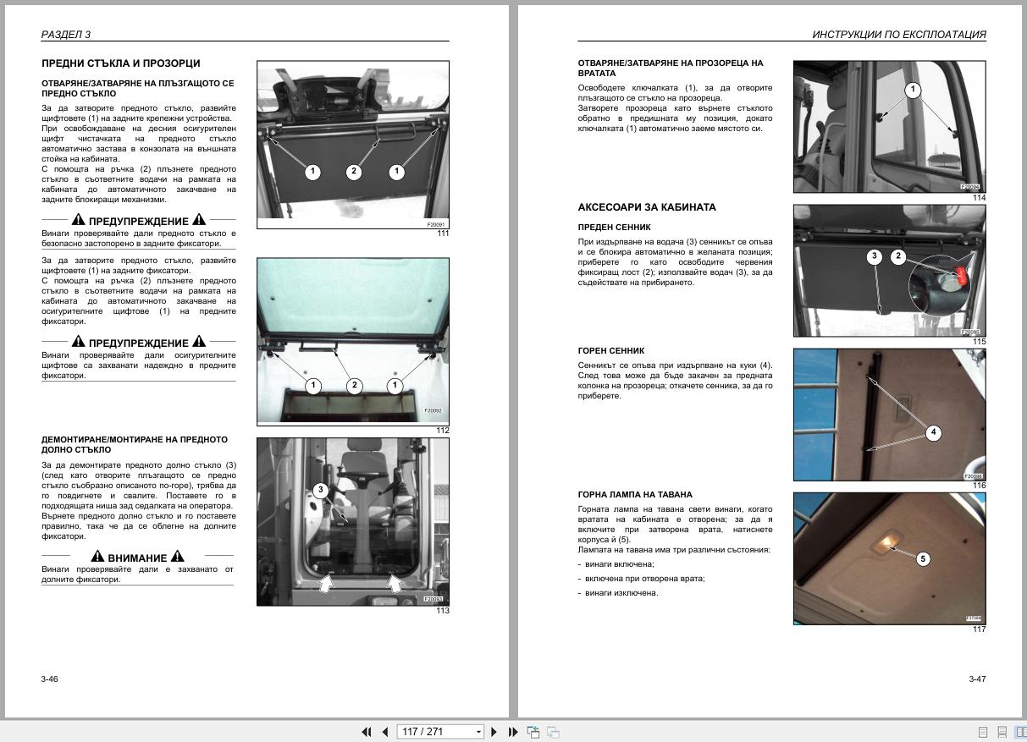Click the ПРЕДНИ СТЪКЛА И ПРОЗОРЦИ heading

click(x=121, y=63)
